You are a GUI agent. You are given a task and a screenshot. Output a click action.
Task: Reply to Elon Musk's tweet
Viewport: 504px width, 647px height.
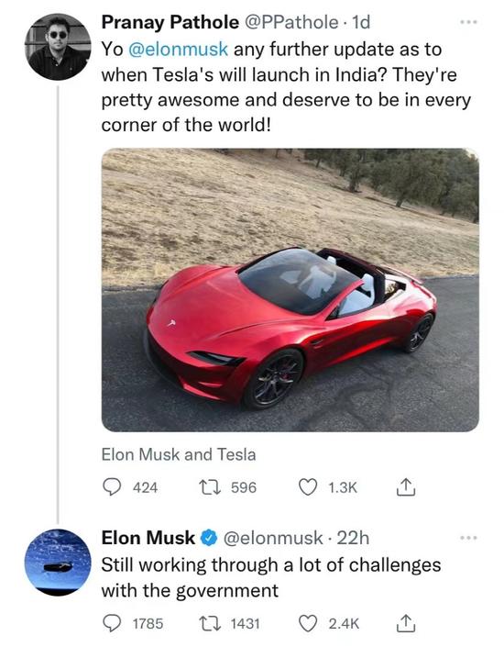tap(111, 623)
